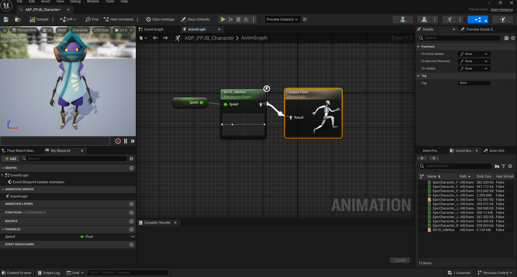Collapse the EventGraph tree item
The image size is (517, 277).
[2, 175]
